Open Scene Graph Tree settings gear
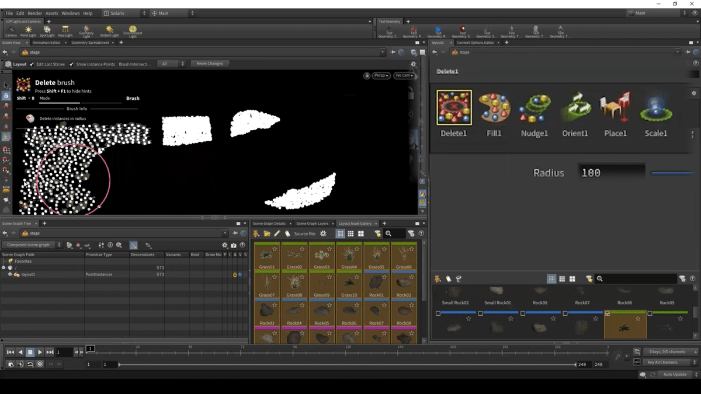Image resolution: width=701 pixels, height=394 pixels. pyautogui.click(x=224, y=245)
